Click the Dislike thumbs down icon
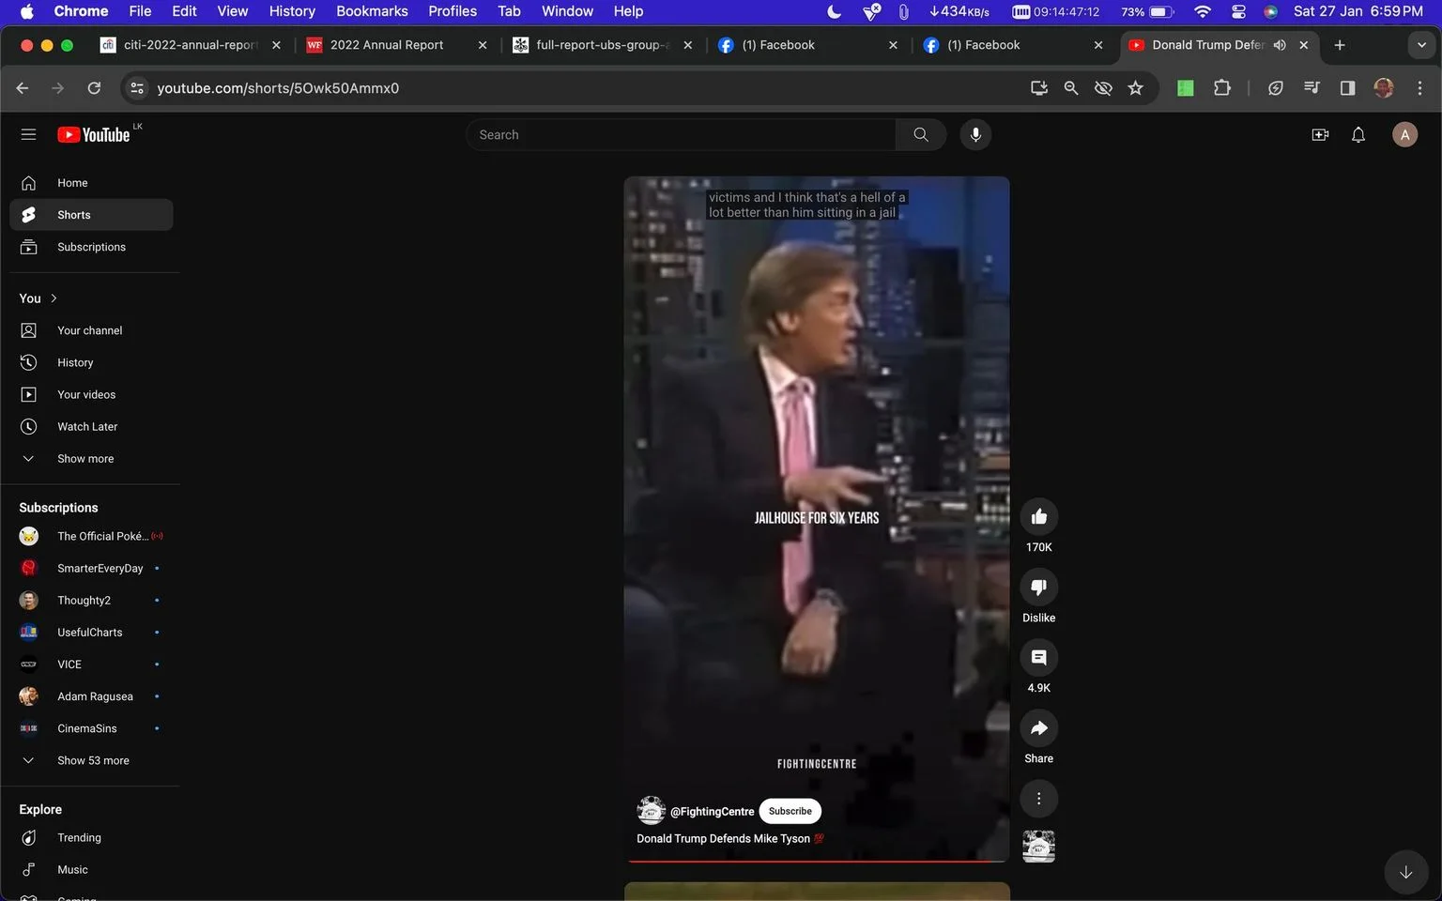 [1038, 588]
